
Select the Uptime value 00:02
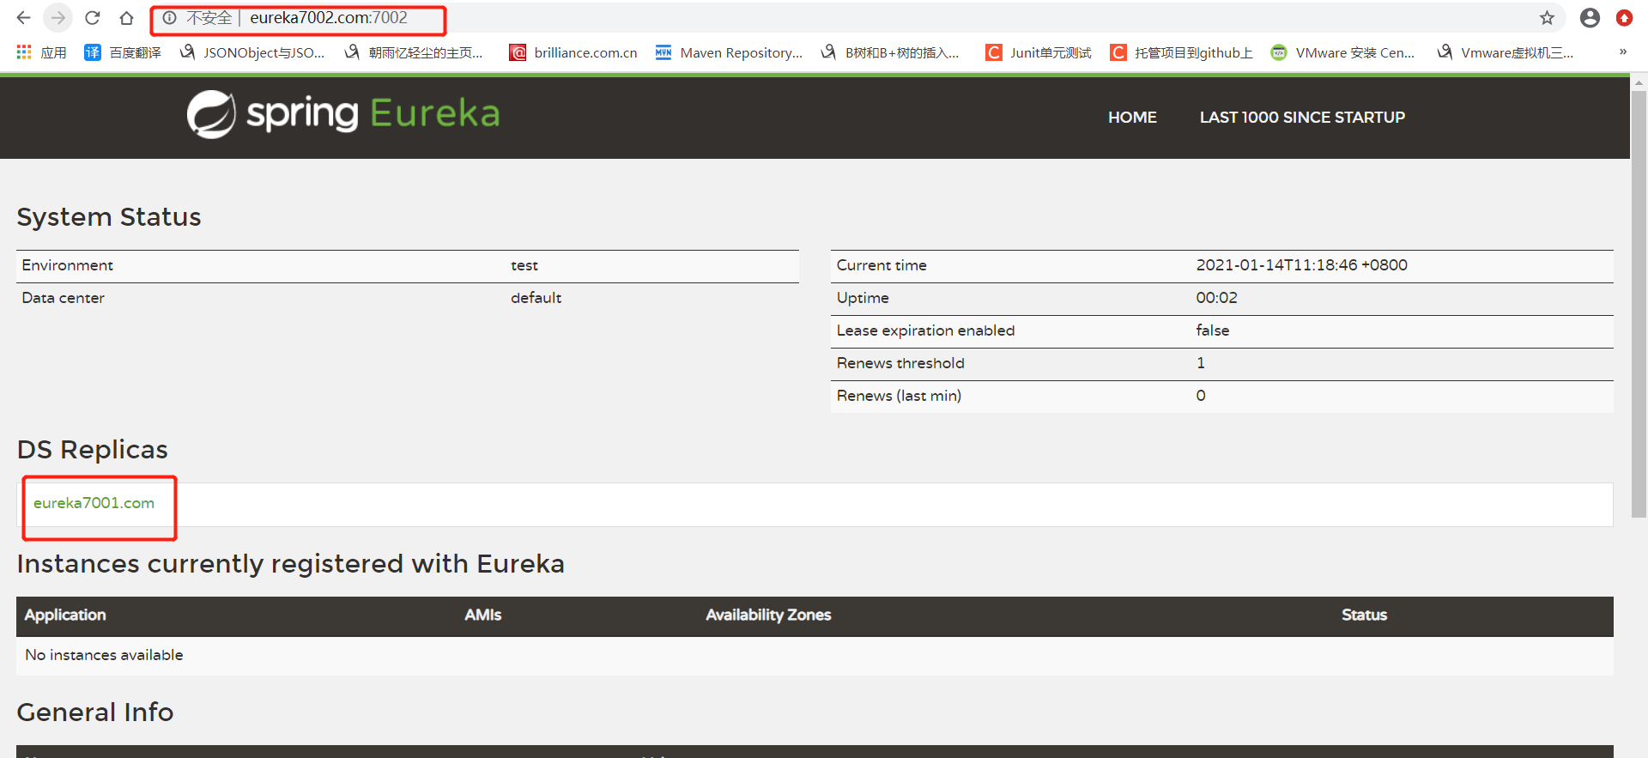[1216, 298]
